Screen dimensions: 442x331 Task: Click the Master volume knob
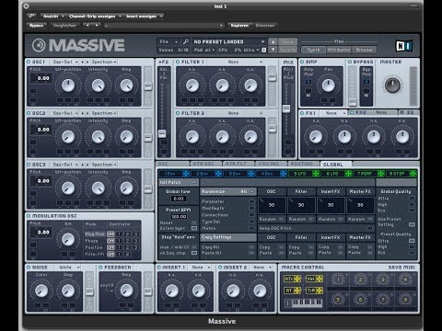click(x=392, y=86)
